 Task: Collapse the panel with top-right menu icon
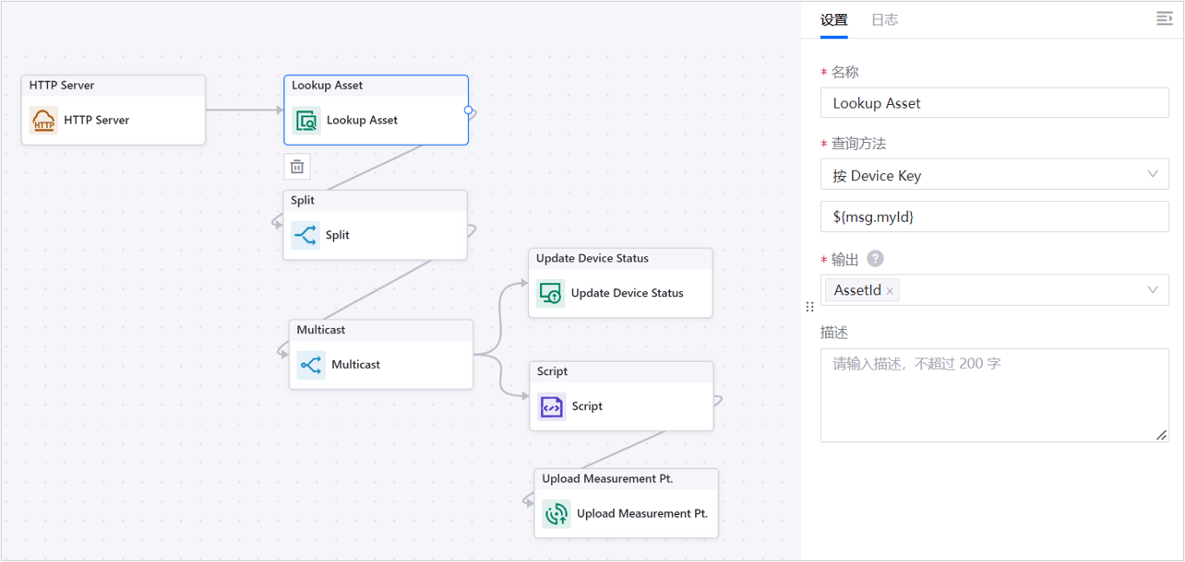(1164, 19)
